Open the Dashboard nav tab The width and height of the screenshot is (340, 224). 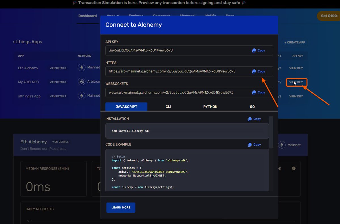88,16
